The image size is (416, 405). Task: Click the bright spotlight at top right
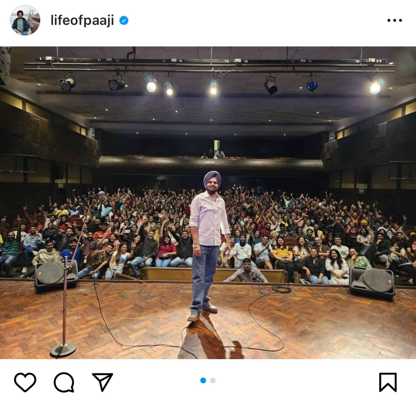click(x=375, y=87)
